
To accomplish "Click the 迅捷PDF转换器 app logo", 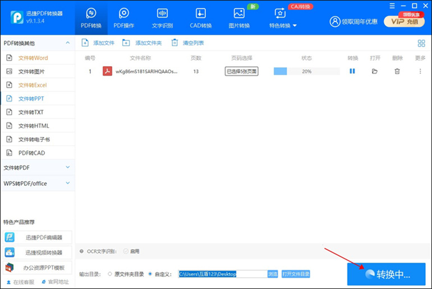I will coord(17,17).
